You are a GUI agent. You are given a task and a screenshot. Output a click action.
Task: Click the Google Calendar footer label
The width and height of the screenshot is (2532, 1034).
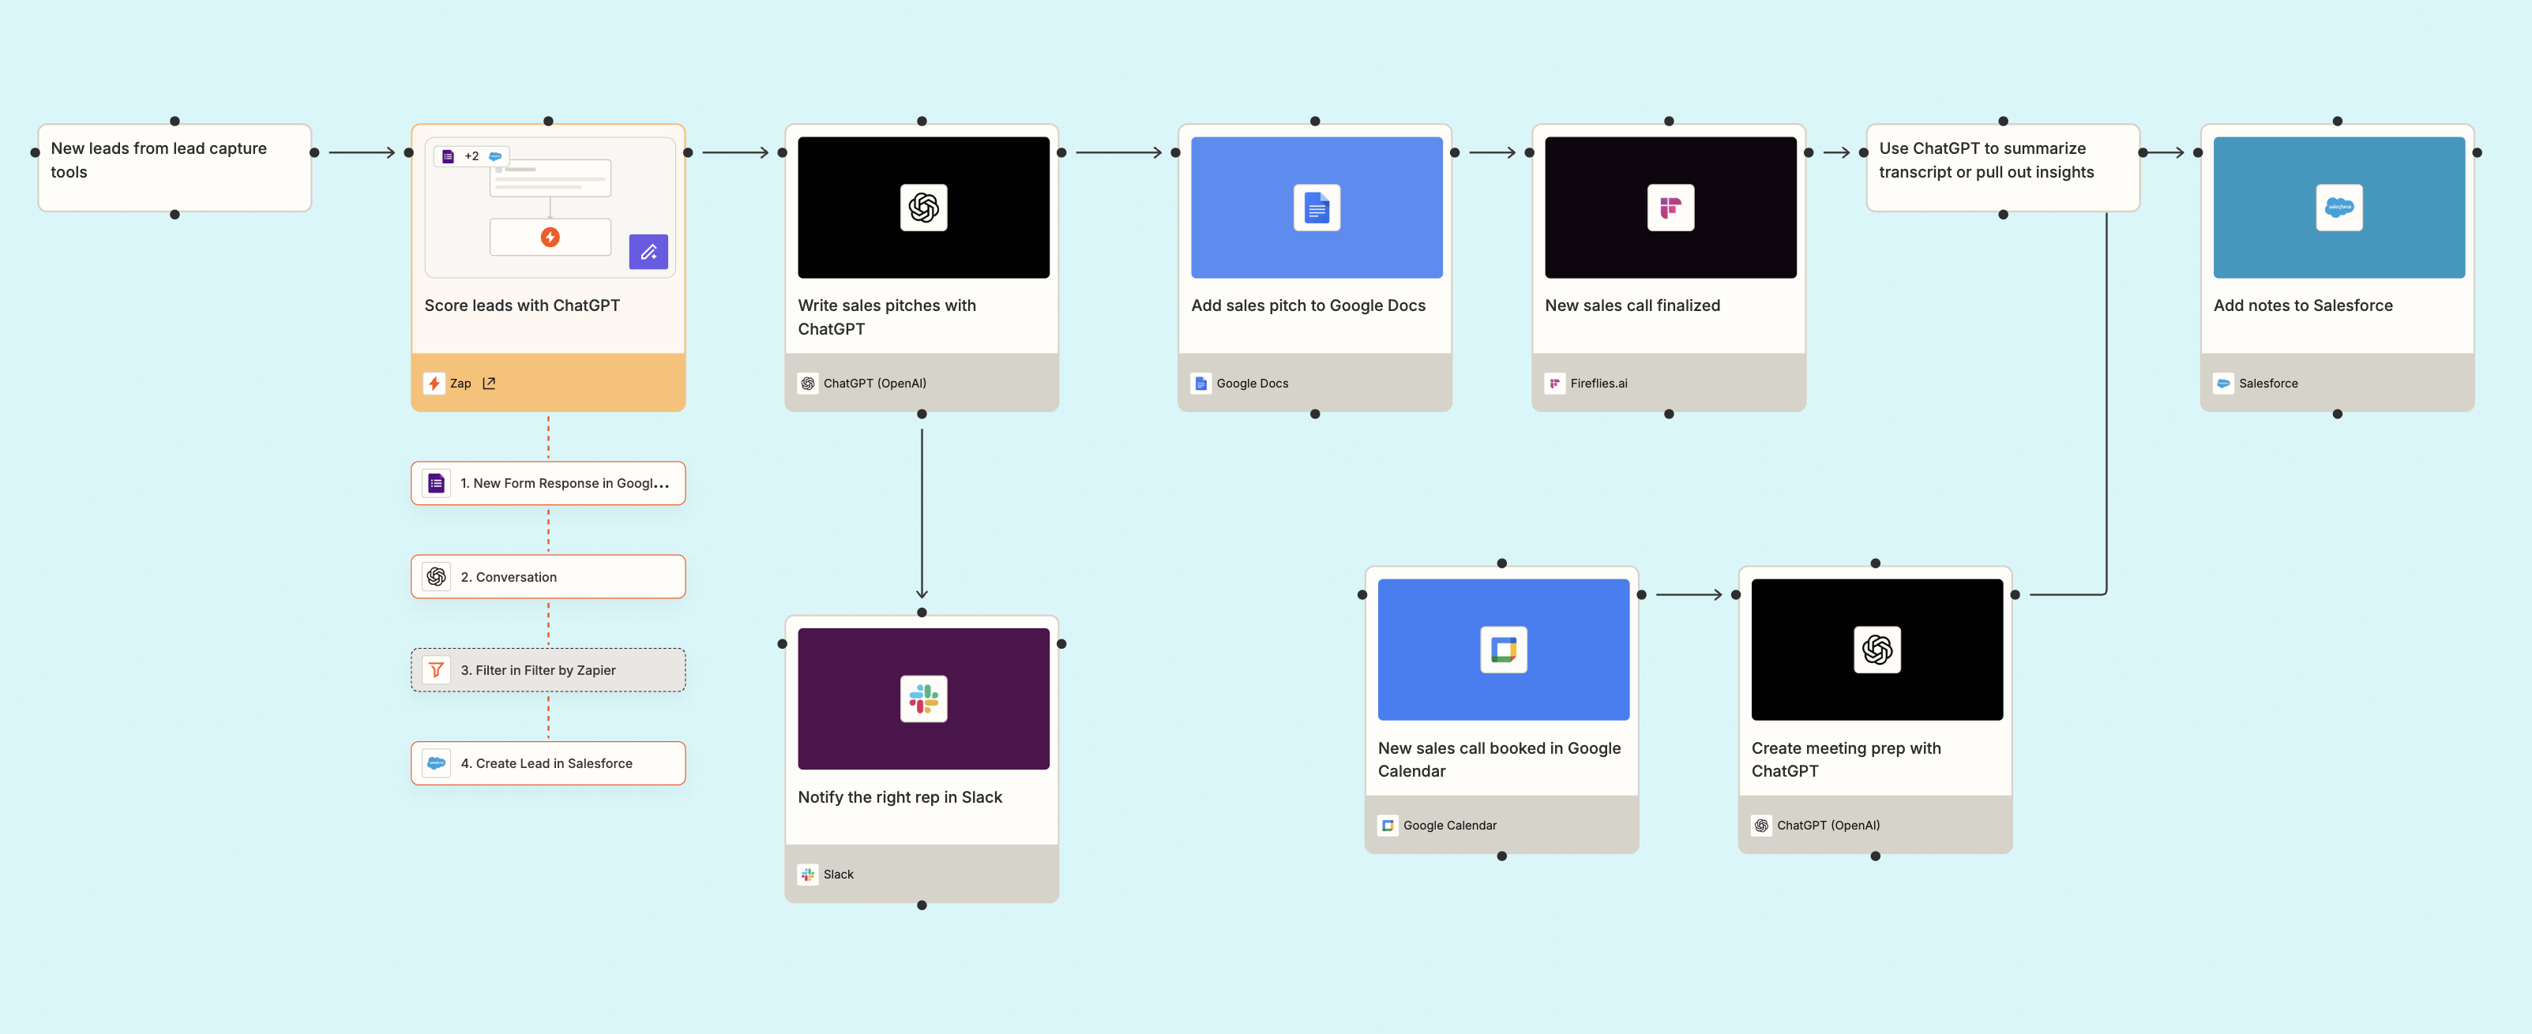[1450, 825]
